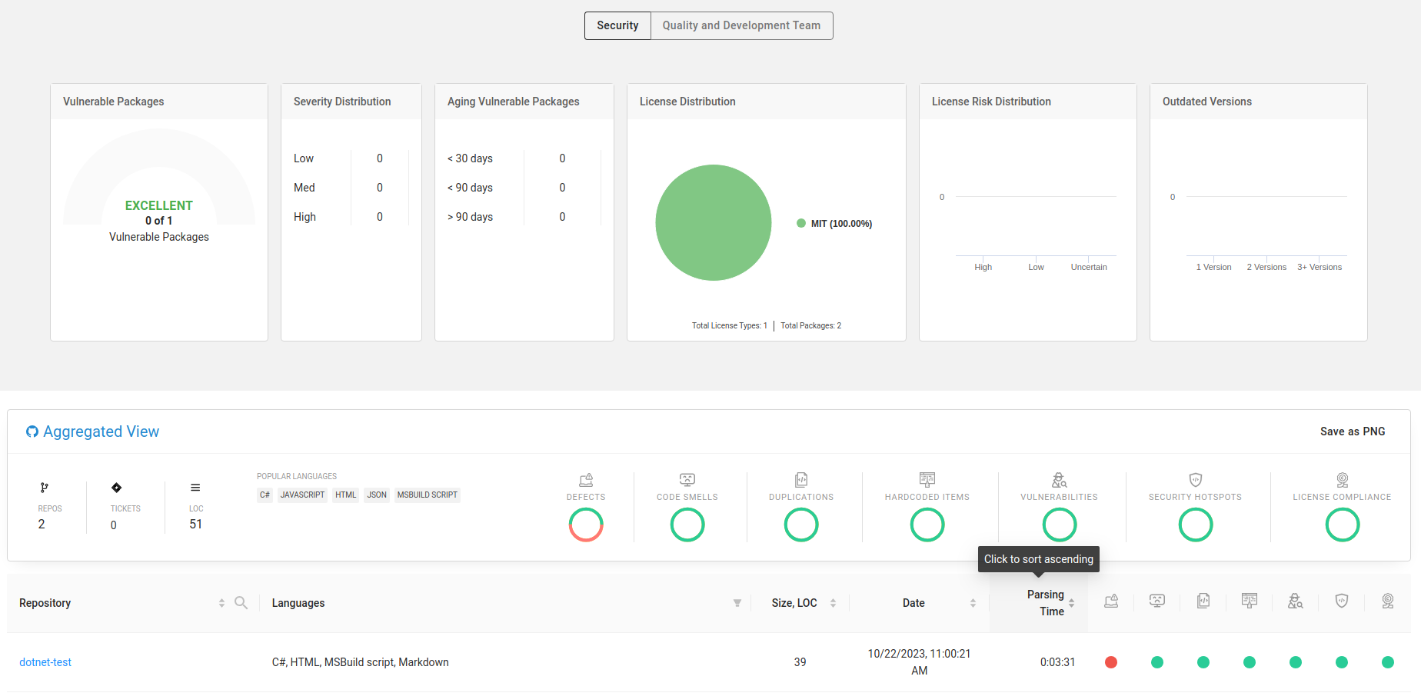Click the Defects gauge circle

586,525
